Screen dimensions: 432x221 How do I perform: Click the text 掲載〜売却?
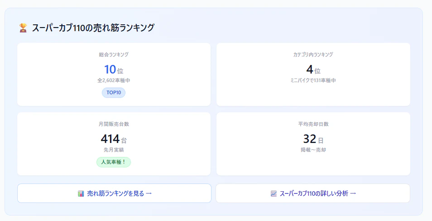(x=313, y=150)
